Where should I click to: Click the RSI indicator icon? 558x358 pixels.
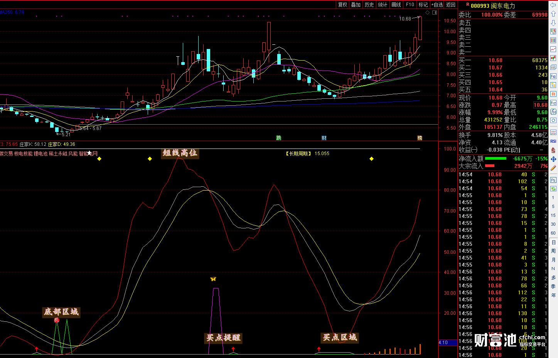click(553, 141)
